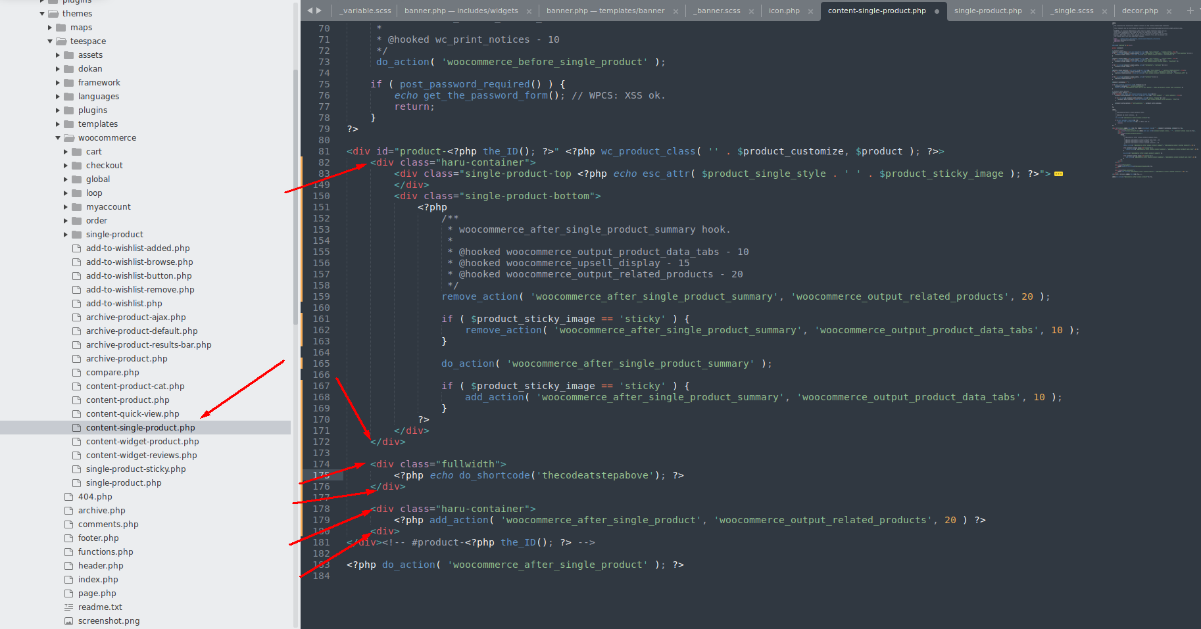Close the banner.php includes/widgets tab
Screen dimensions: 1201x629
[x=529, y=11]
